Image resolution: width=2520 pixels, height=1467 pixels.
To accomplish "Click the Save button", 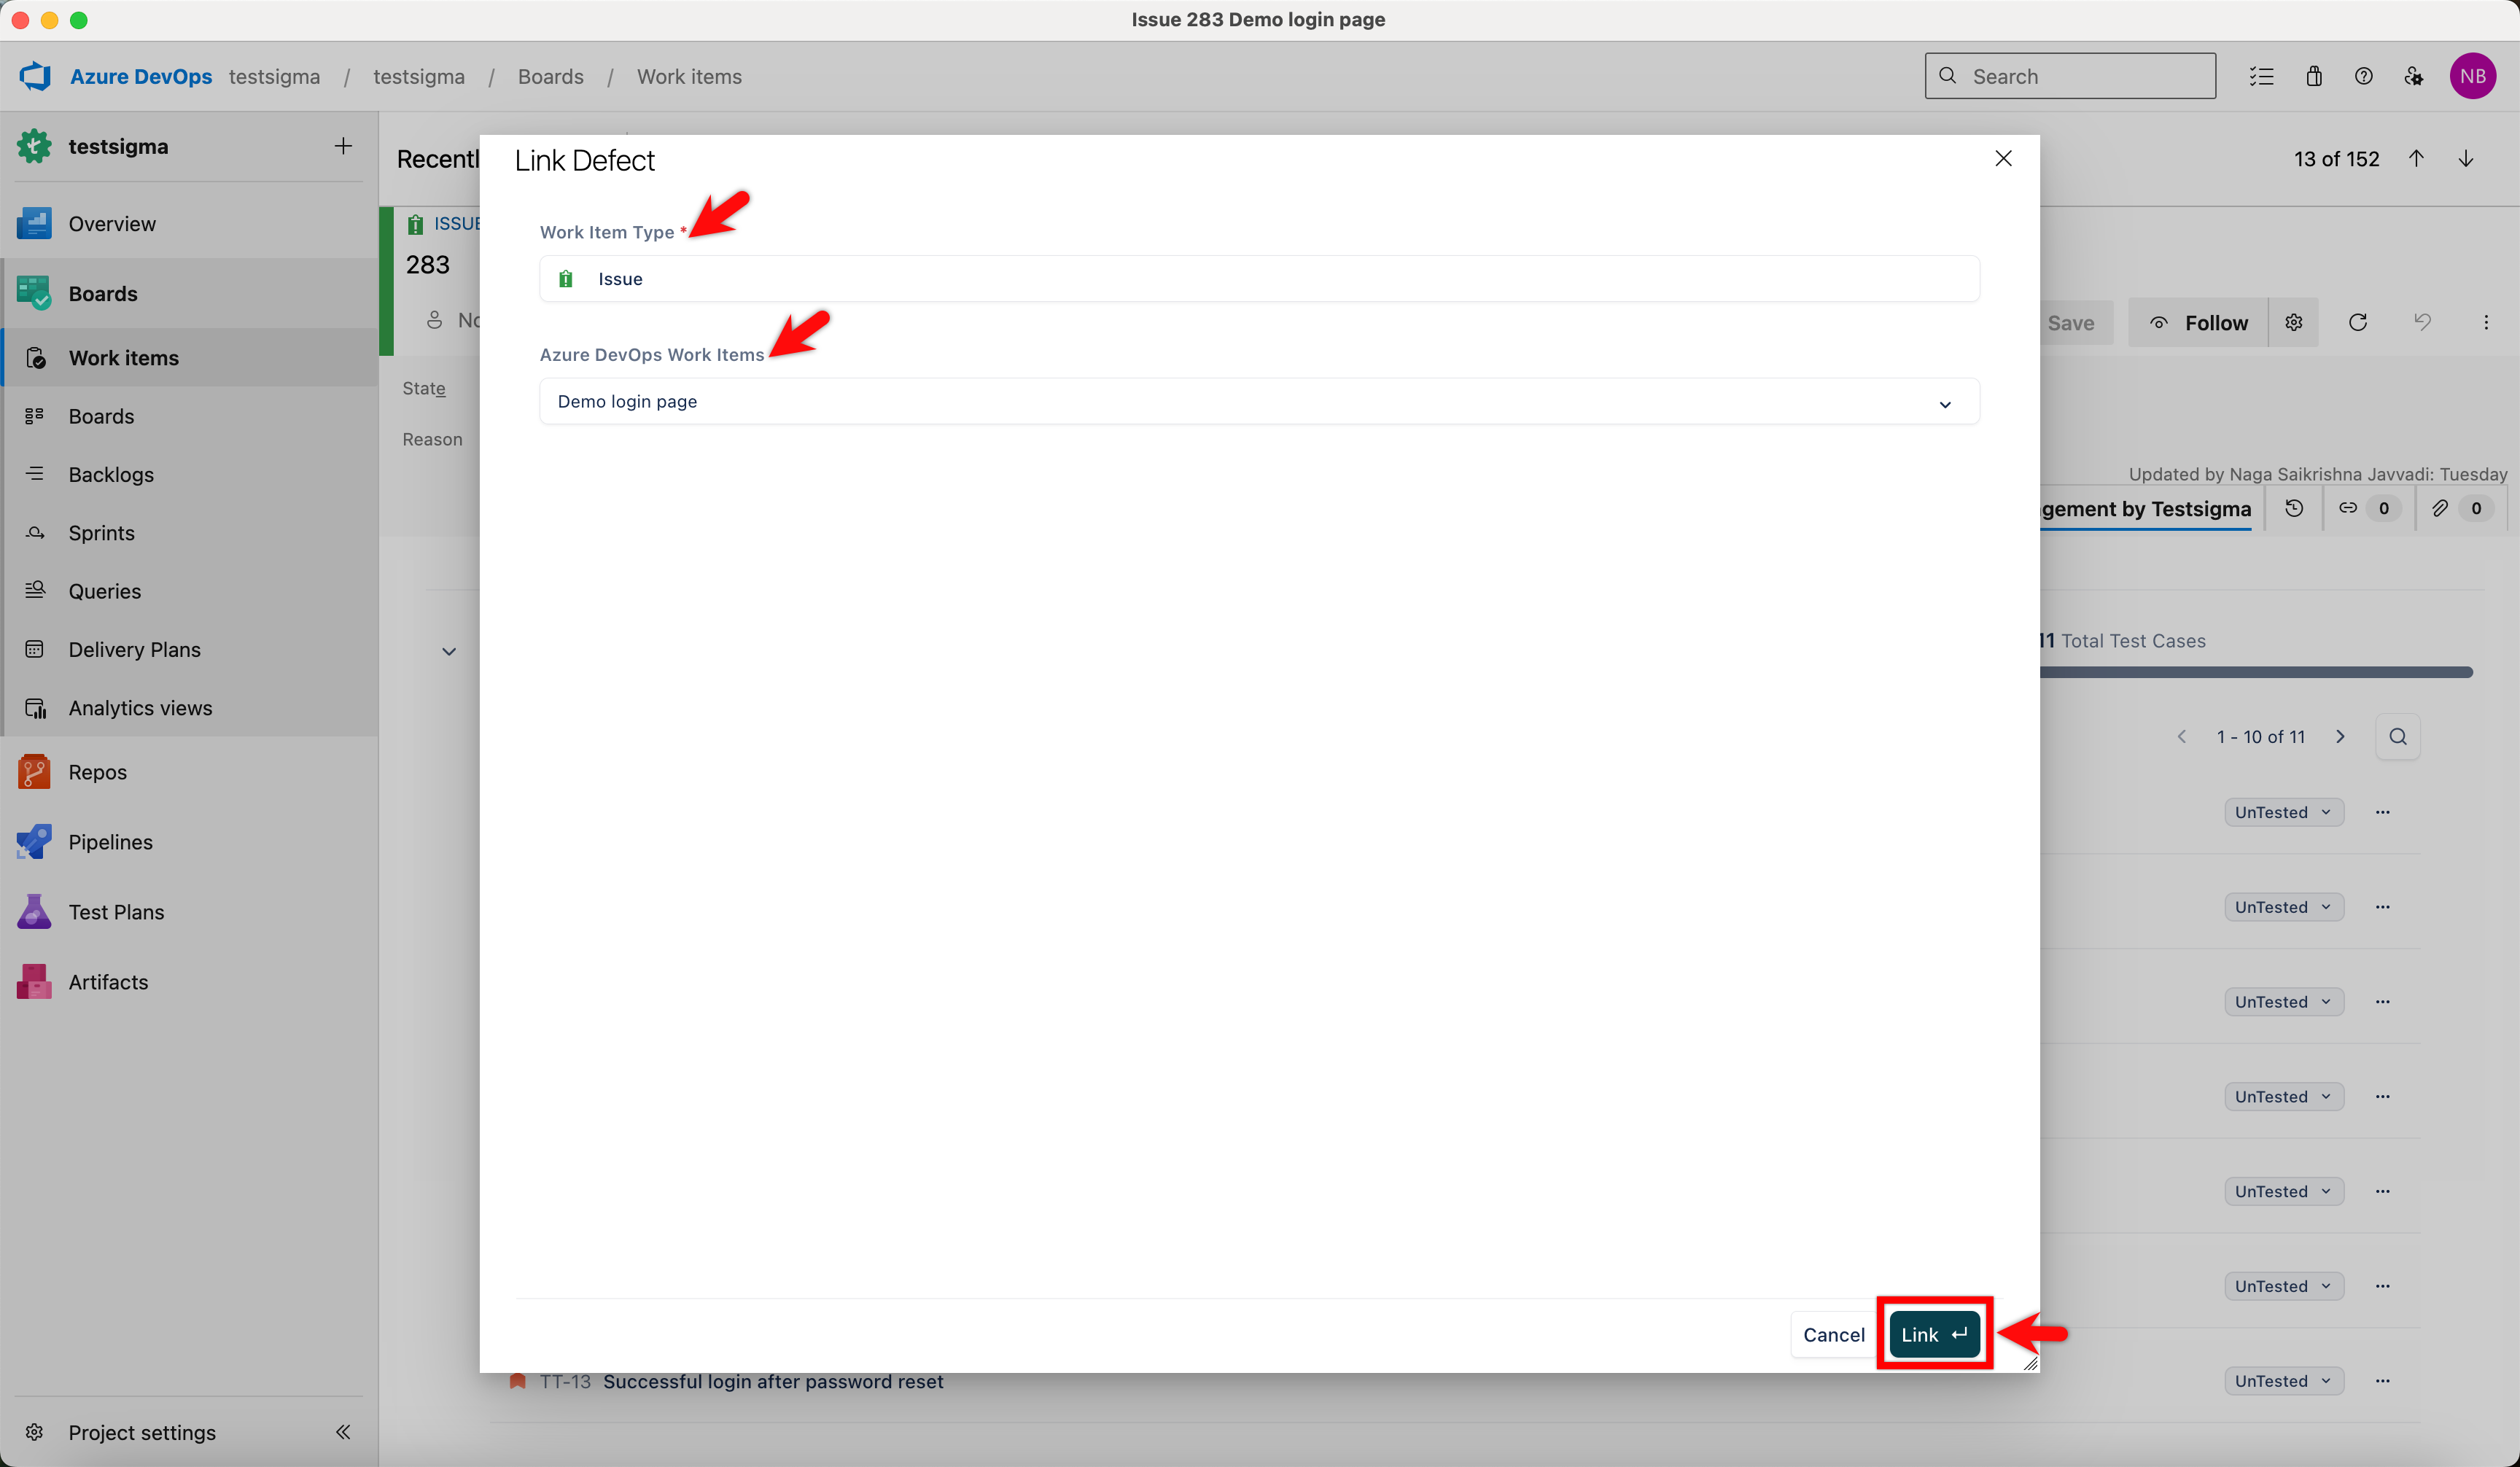I will click(2070, 323).
